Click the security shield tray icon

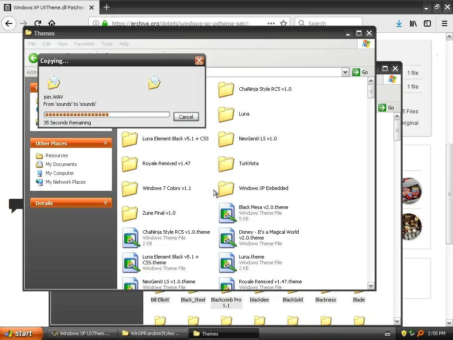tap(403, 333)
